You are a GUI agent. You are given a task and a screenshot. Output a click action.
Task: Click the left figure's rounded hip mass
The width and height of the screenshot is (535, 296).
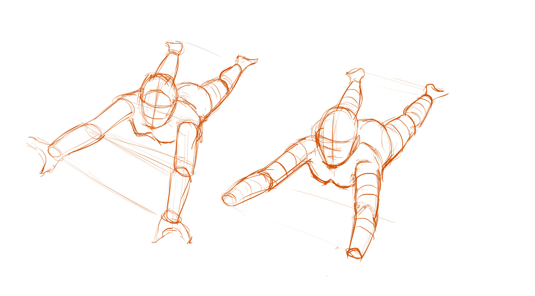(195, 97)
